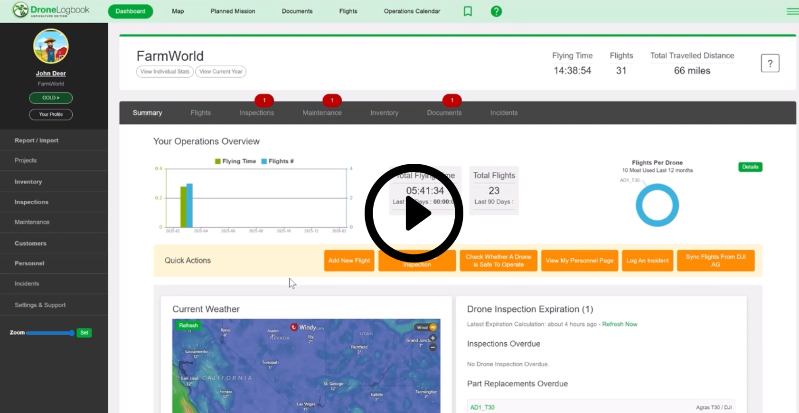
Task: Open the Windy.com logo link on map
Action: pos(307,327)
